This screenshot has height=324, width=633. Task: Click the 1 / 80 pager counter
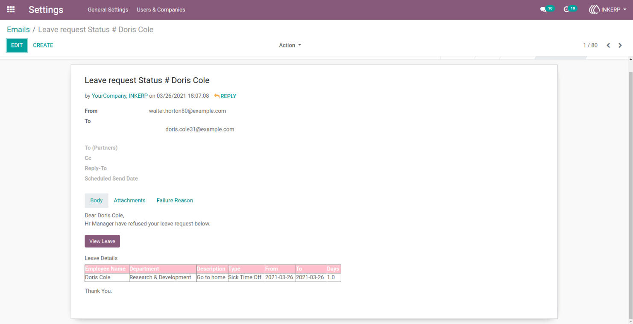pyautogui.click(x=590, y=45)
